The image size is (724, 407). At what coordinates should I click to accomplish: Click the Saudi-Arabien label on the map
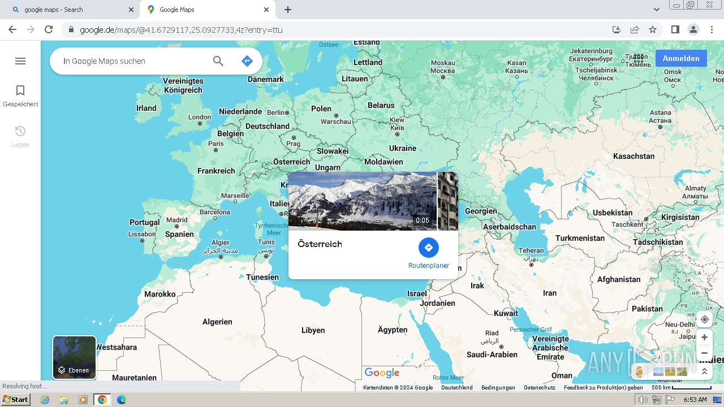(492, 354)
